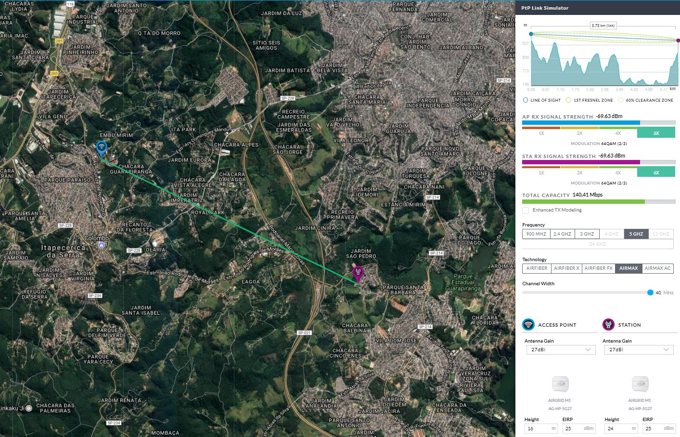Focus the Access Point EIRP input field
The image size is (680, 437).
[578, 428]
